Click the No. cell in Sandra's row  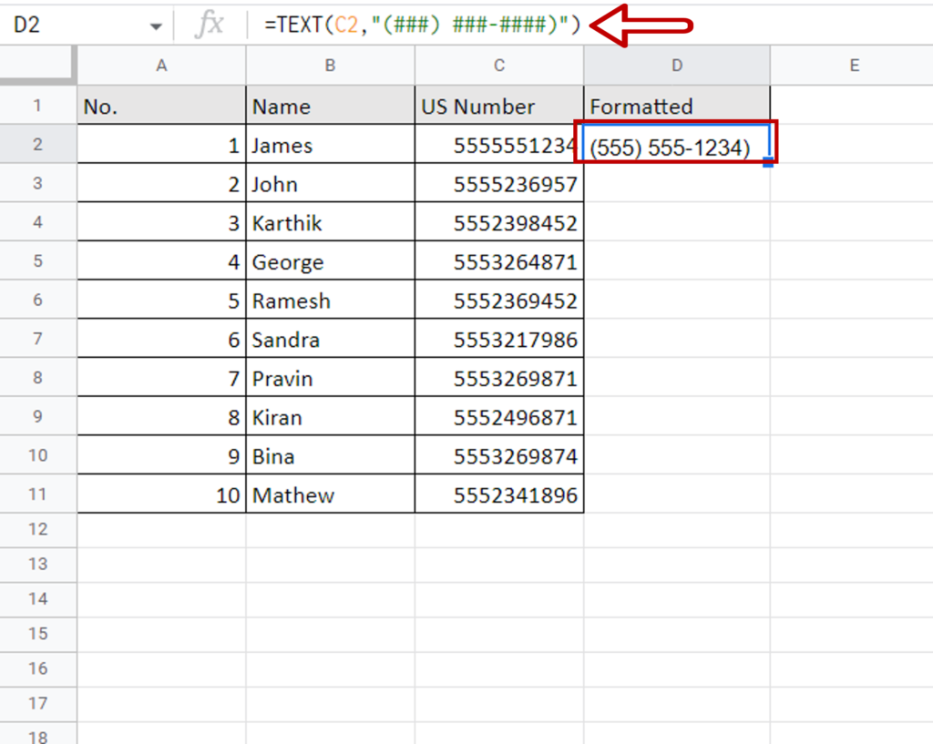(161, 339)
